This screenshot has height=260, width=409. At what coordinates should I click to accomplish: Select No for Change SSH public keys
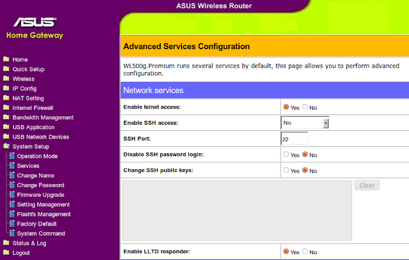(305, 171)
